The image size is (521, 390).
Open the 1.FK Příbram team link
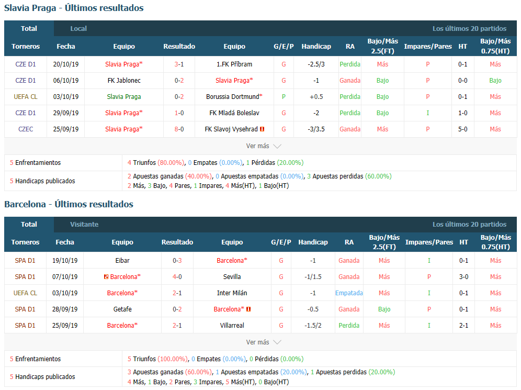point(234,64)
